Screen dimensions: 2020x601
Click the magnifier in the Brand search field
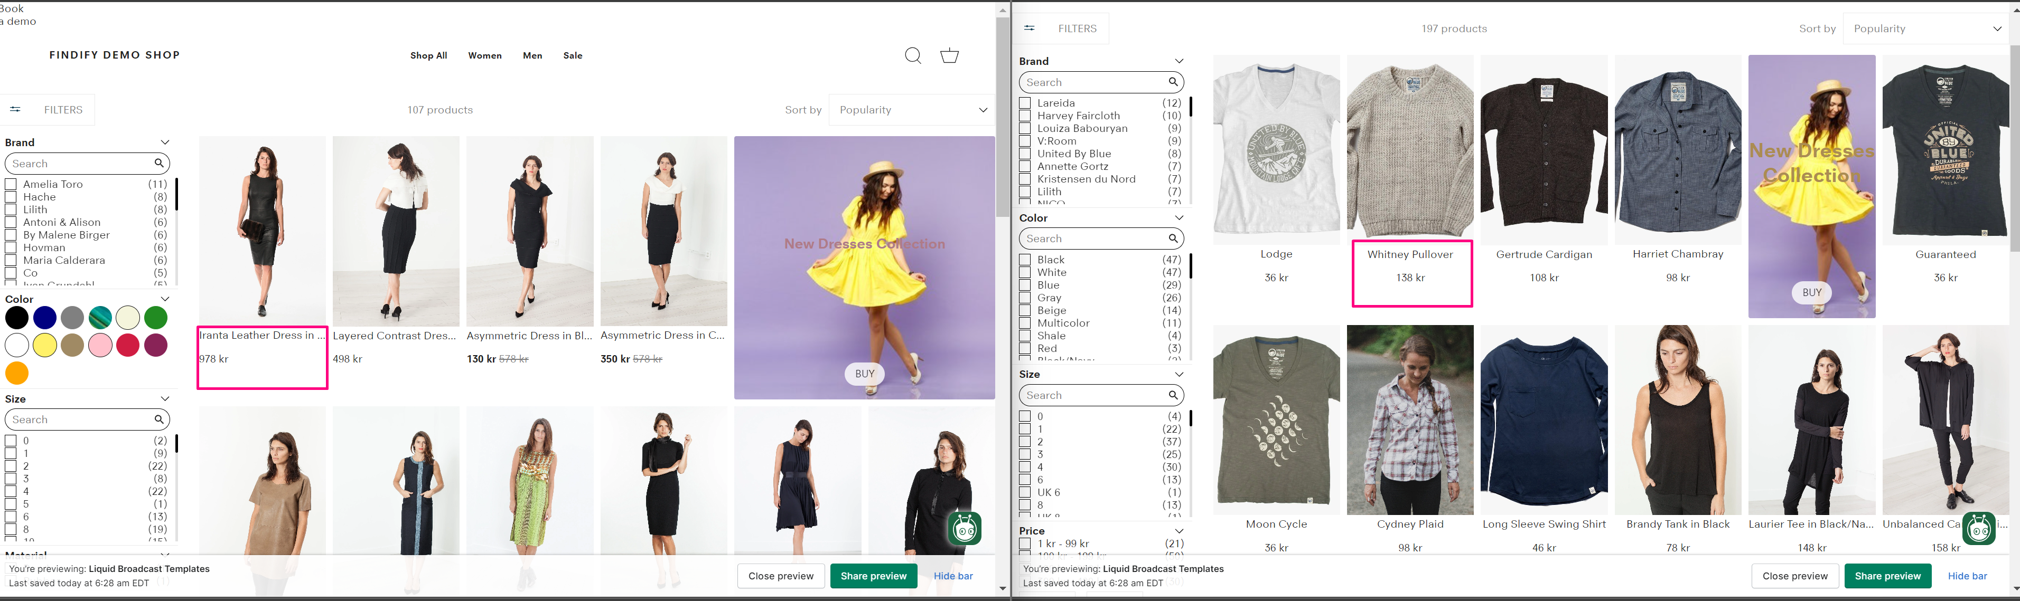point(159,163)
